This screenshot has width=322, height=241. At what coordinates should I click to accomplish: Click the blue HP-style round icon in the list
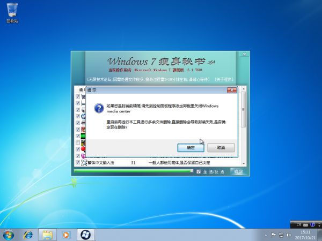click(x=83, y=116)
